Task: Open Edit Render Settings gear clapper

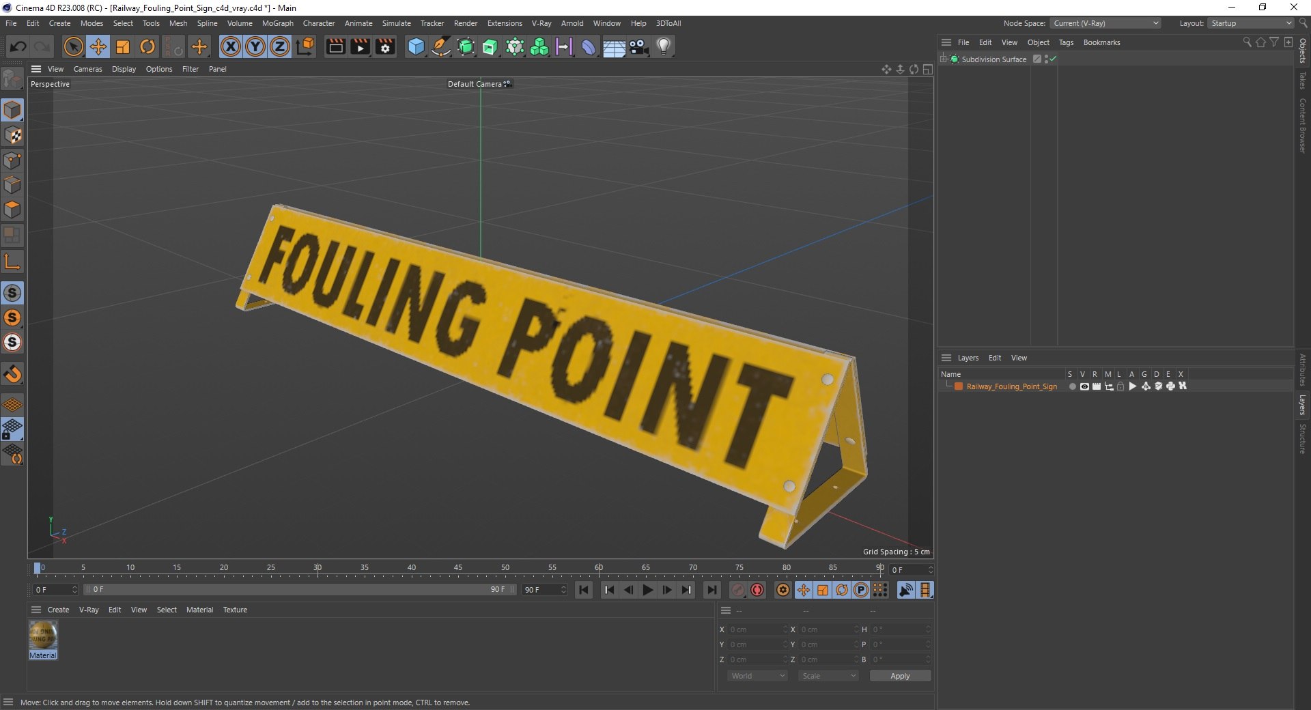Action: [x=386, y=46]
